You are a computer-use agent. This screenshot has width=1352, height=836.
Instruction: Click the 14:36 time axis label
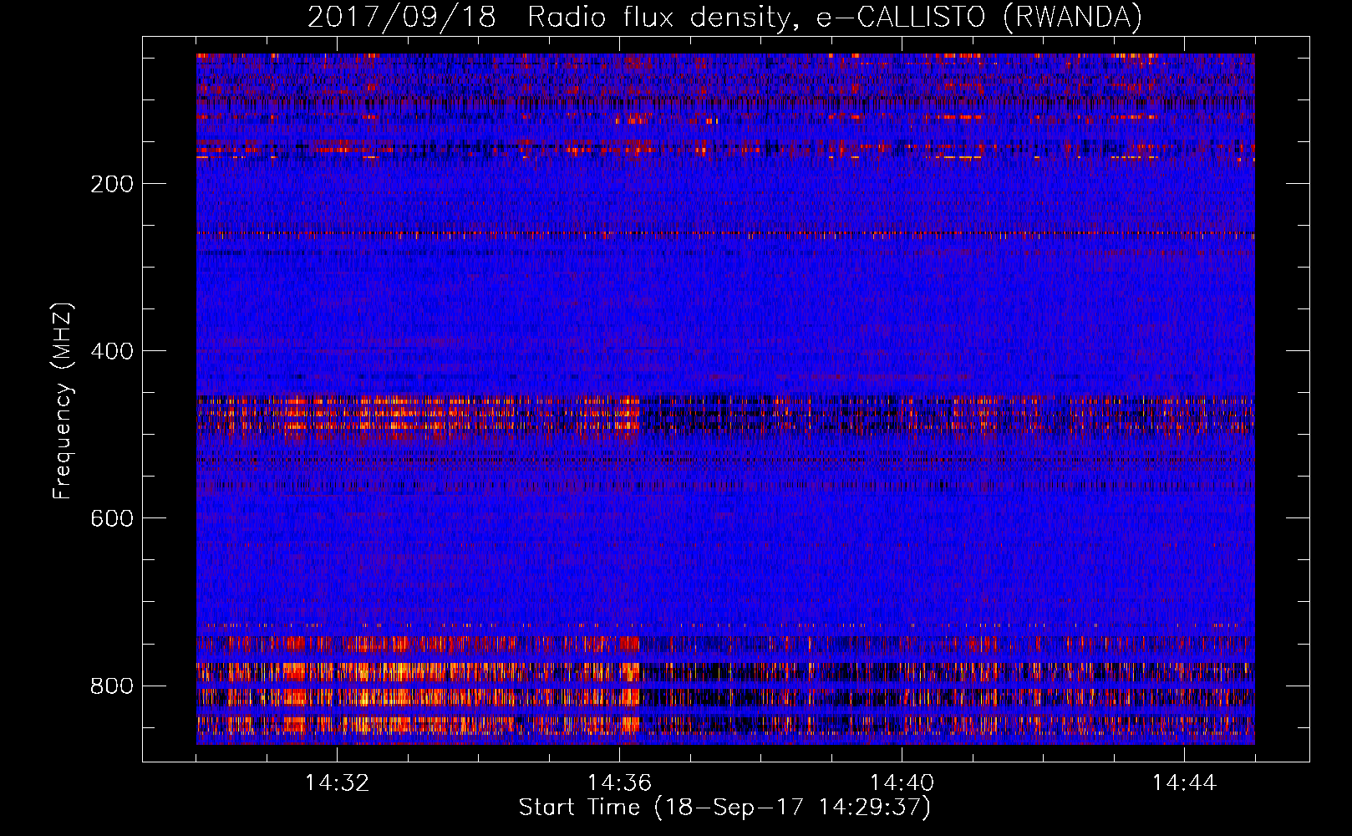coord(619,783)
